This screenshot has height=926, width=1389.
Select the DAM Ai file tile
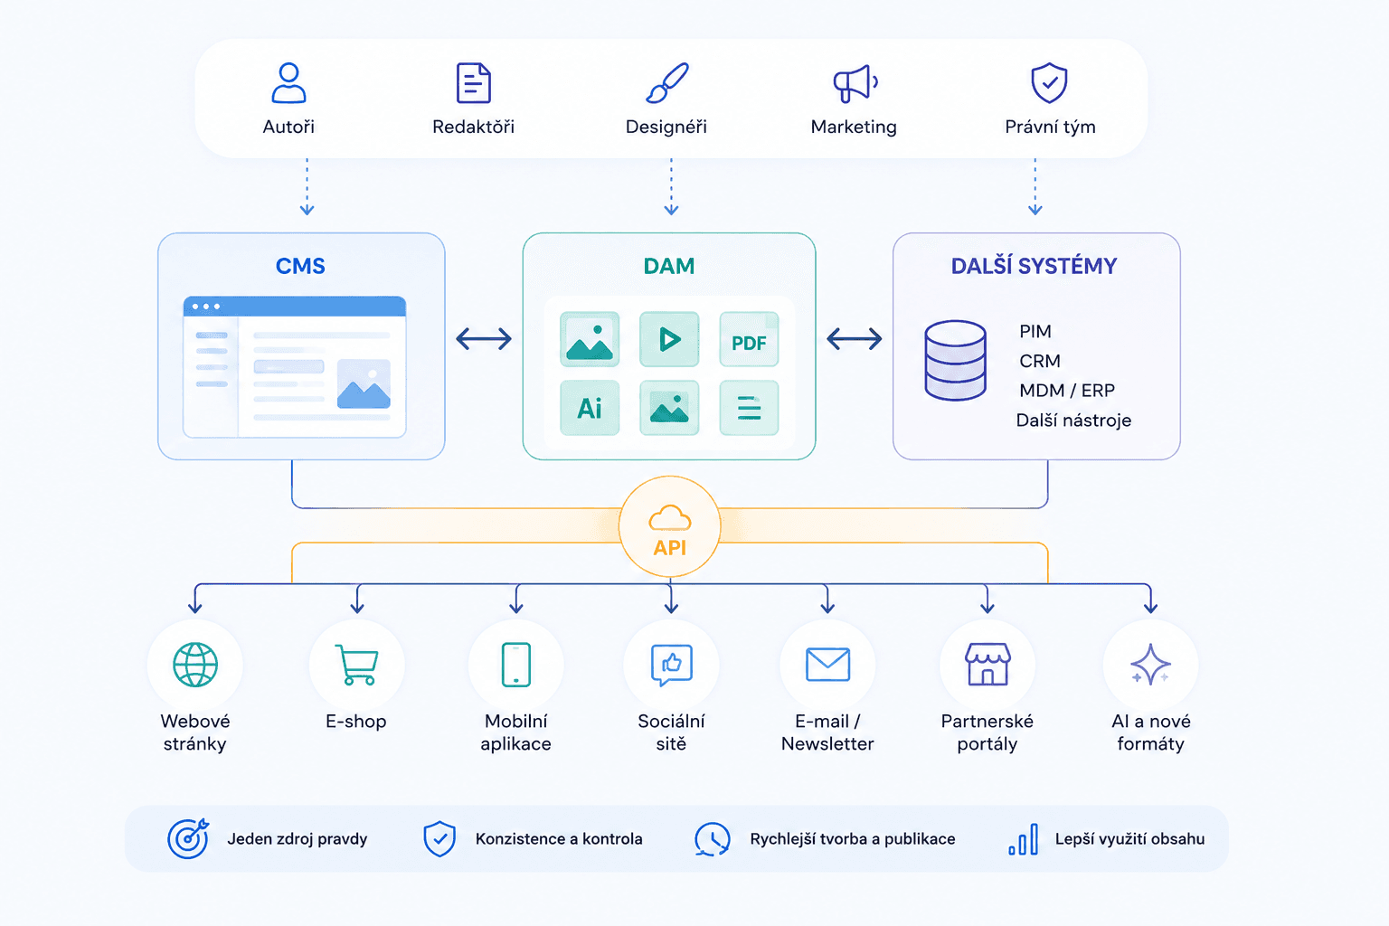coord(590,408)
